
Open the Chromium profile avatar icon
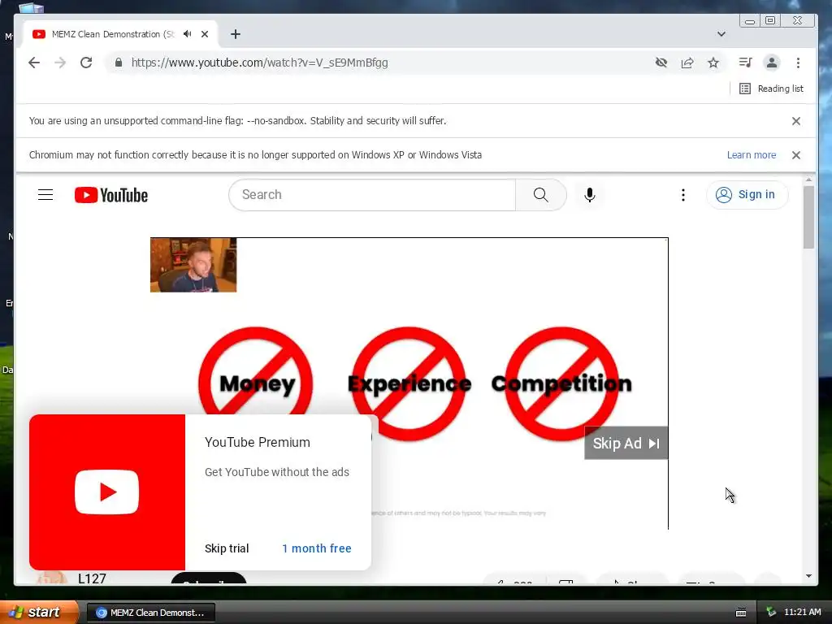click(772, 63)
